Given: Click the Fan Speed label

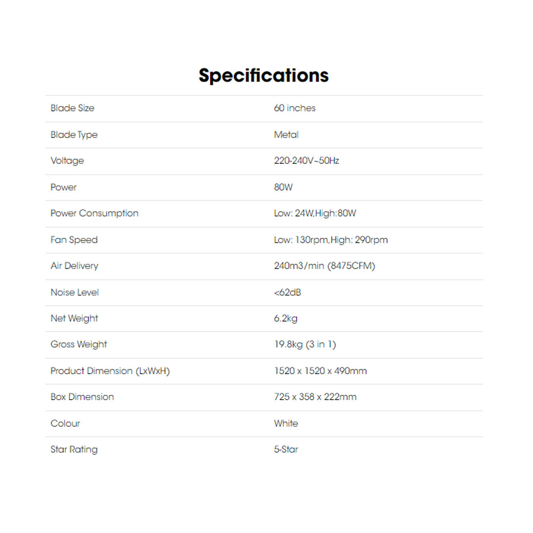Looking at the screenshot, I should (x=74, y=240).
